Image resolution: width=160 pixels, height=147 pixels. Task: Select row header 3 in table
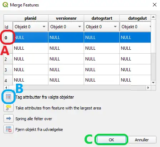(8, 70)
